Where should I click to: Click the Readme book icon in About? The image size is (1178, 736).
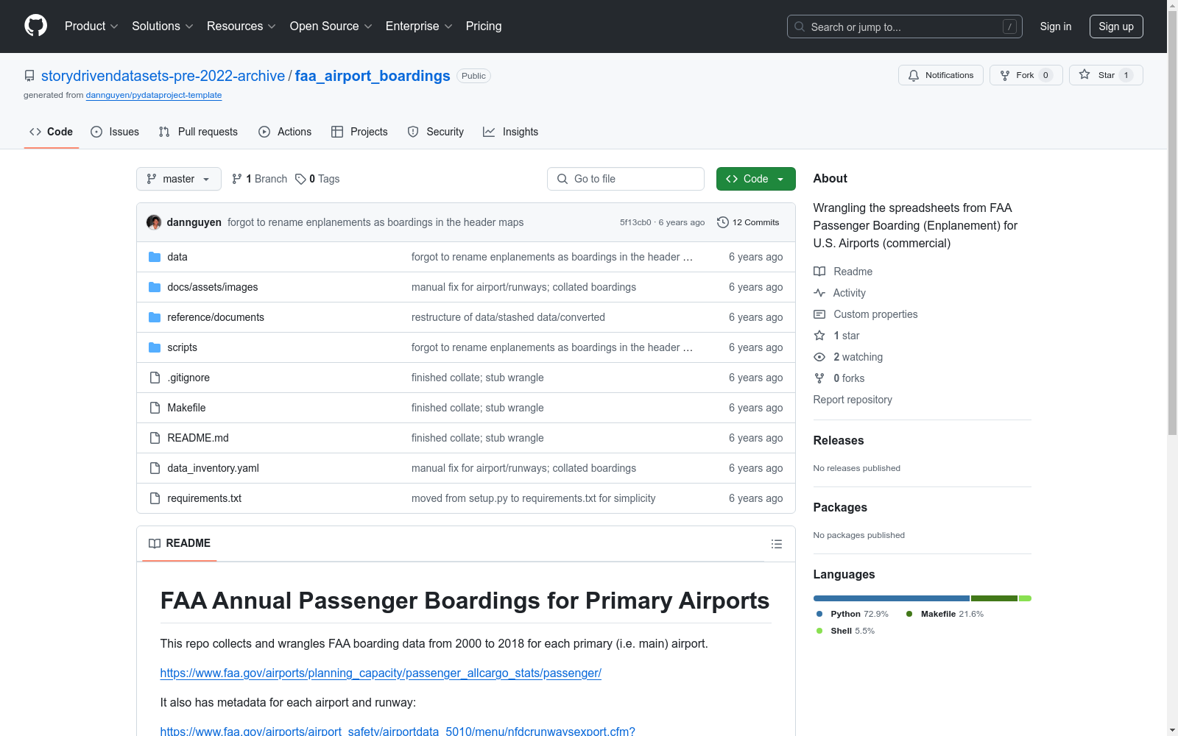[819, 272]
